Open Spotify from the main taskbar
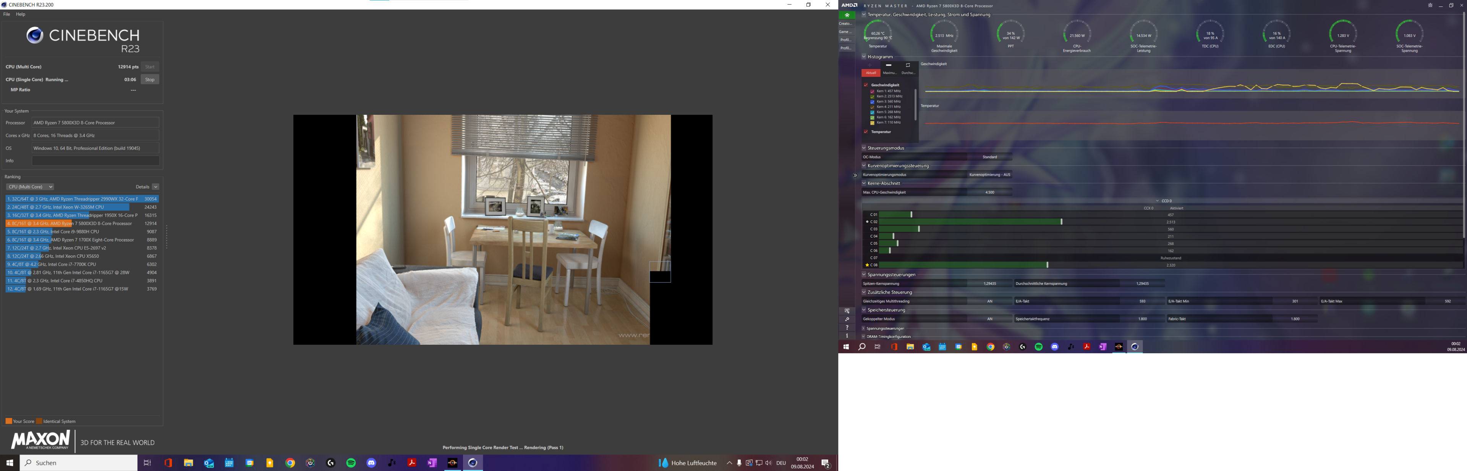The image size is (1467, 471). [351, 463]
